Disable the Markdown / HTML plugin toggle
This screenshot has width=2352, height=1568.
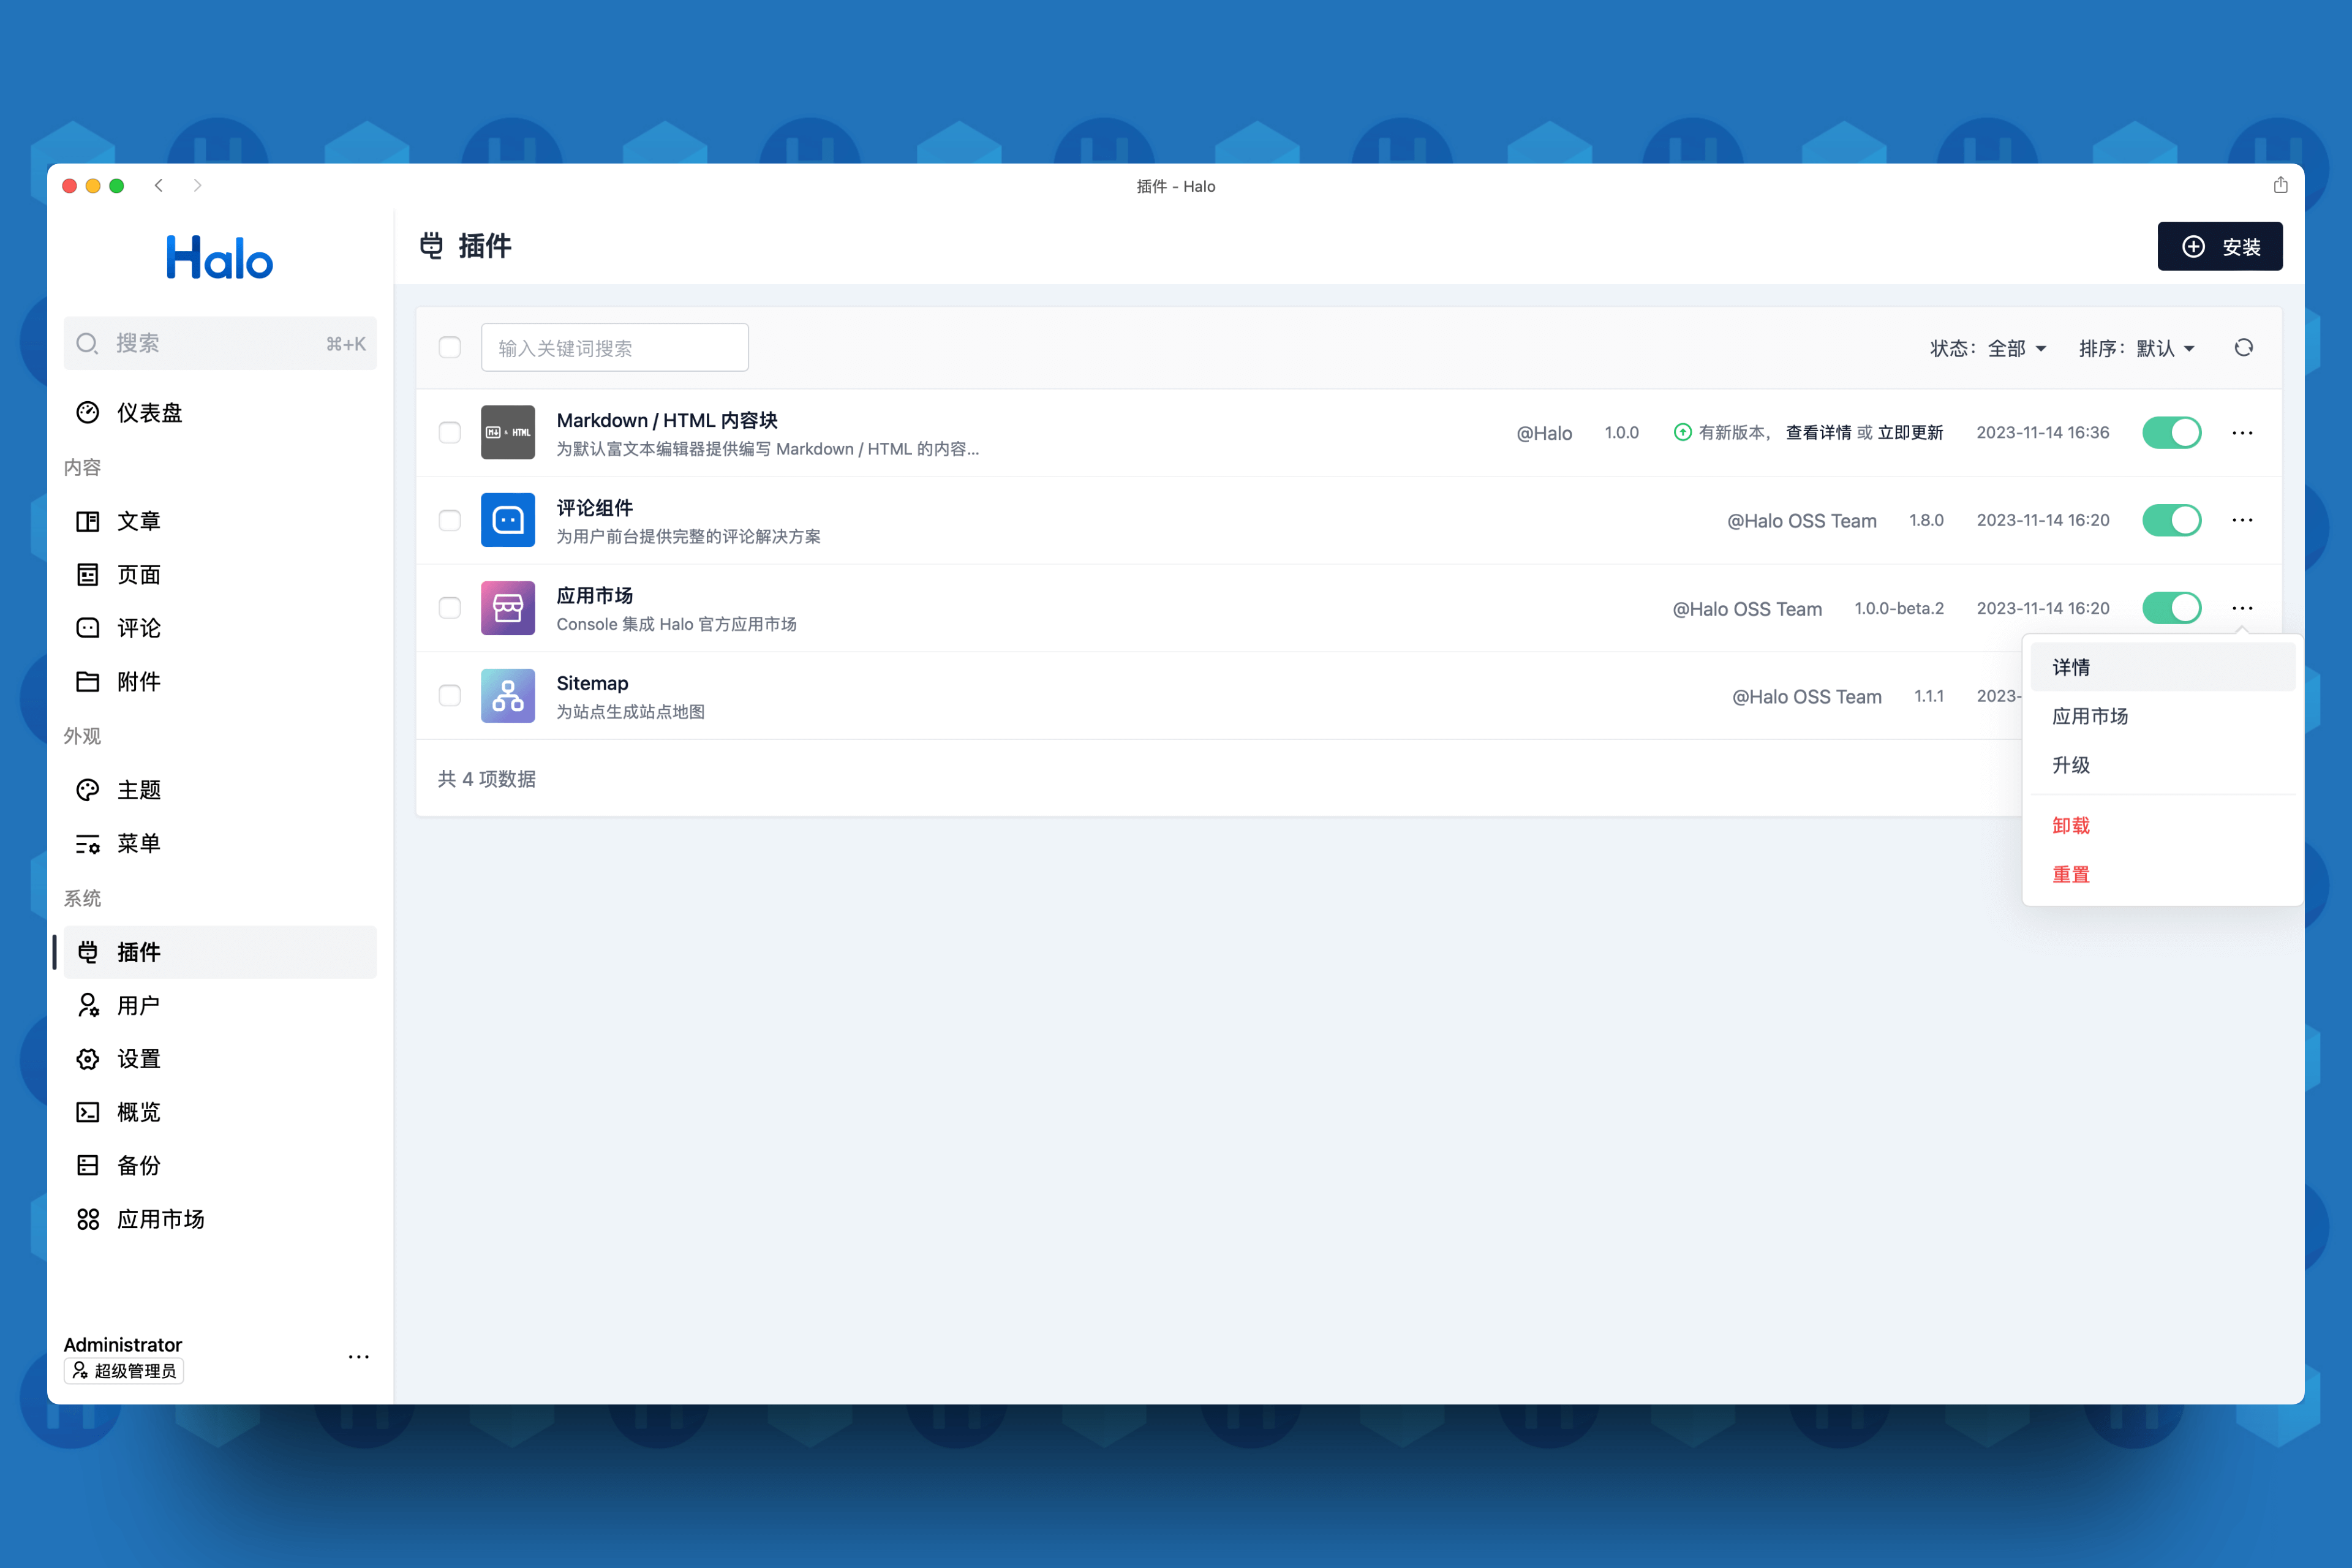(2172, 432)
